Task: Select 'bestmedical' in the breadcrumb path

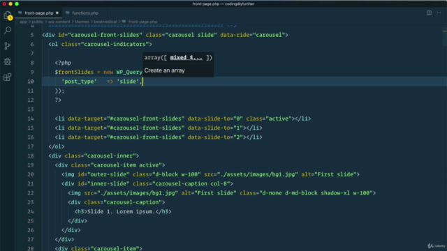Action: tap(105, 22)
